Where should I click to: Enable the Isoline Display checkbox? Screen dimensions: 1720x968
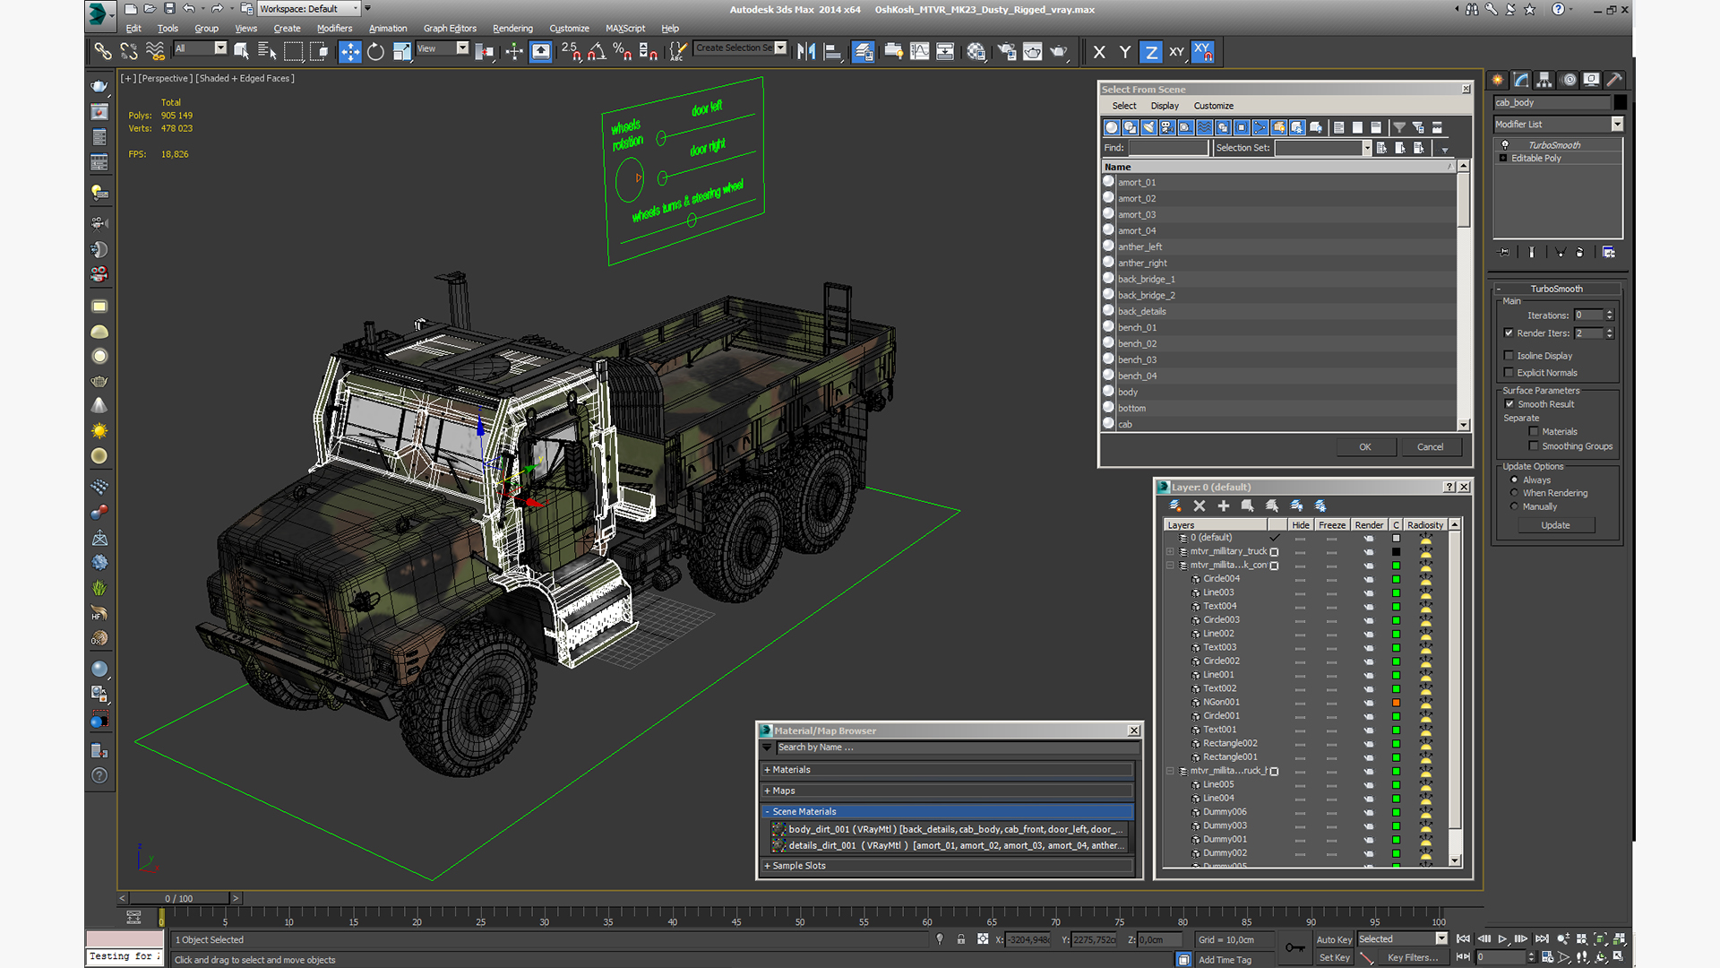tap(1509, 356)
